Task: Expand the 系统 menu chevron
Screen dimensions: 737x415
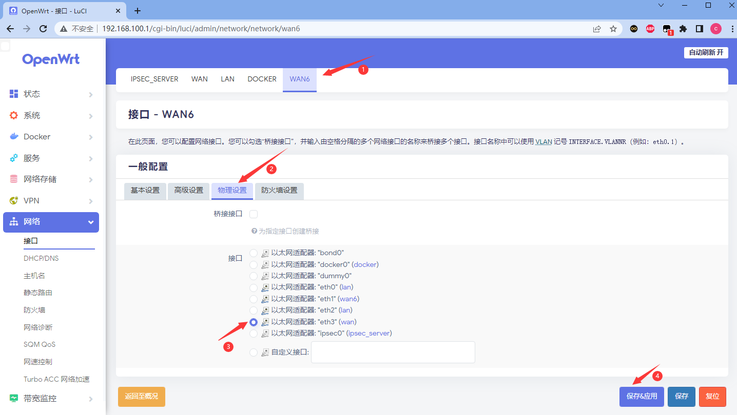Action: (x=90, y=116)
